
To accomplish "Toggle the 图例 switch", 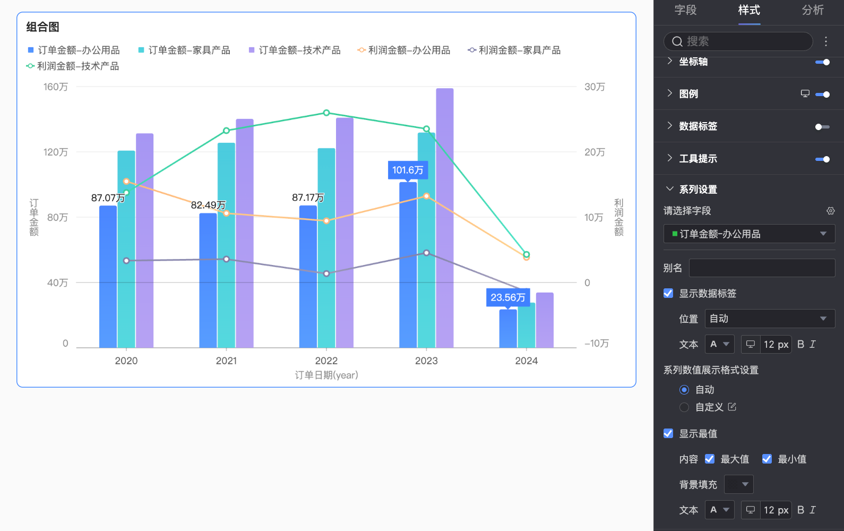I will click(x=822, y=95).
